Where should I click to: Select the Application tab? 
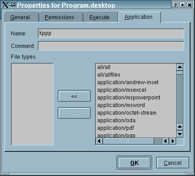click(140, 17)
